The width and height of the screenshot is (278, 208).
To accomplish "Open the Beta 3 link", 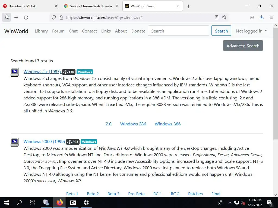I will [113, 194].
